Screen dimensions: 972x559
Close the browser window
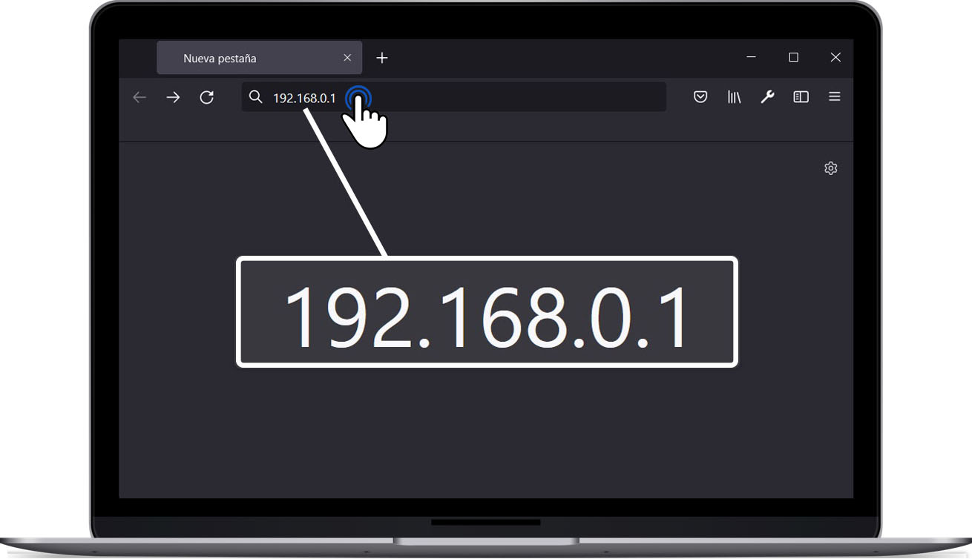pos(835,57)
